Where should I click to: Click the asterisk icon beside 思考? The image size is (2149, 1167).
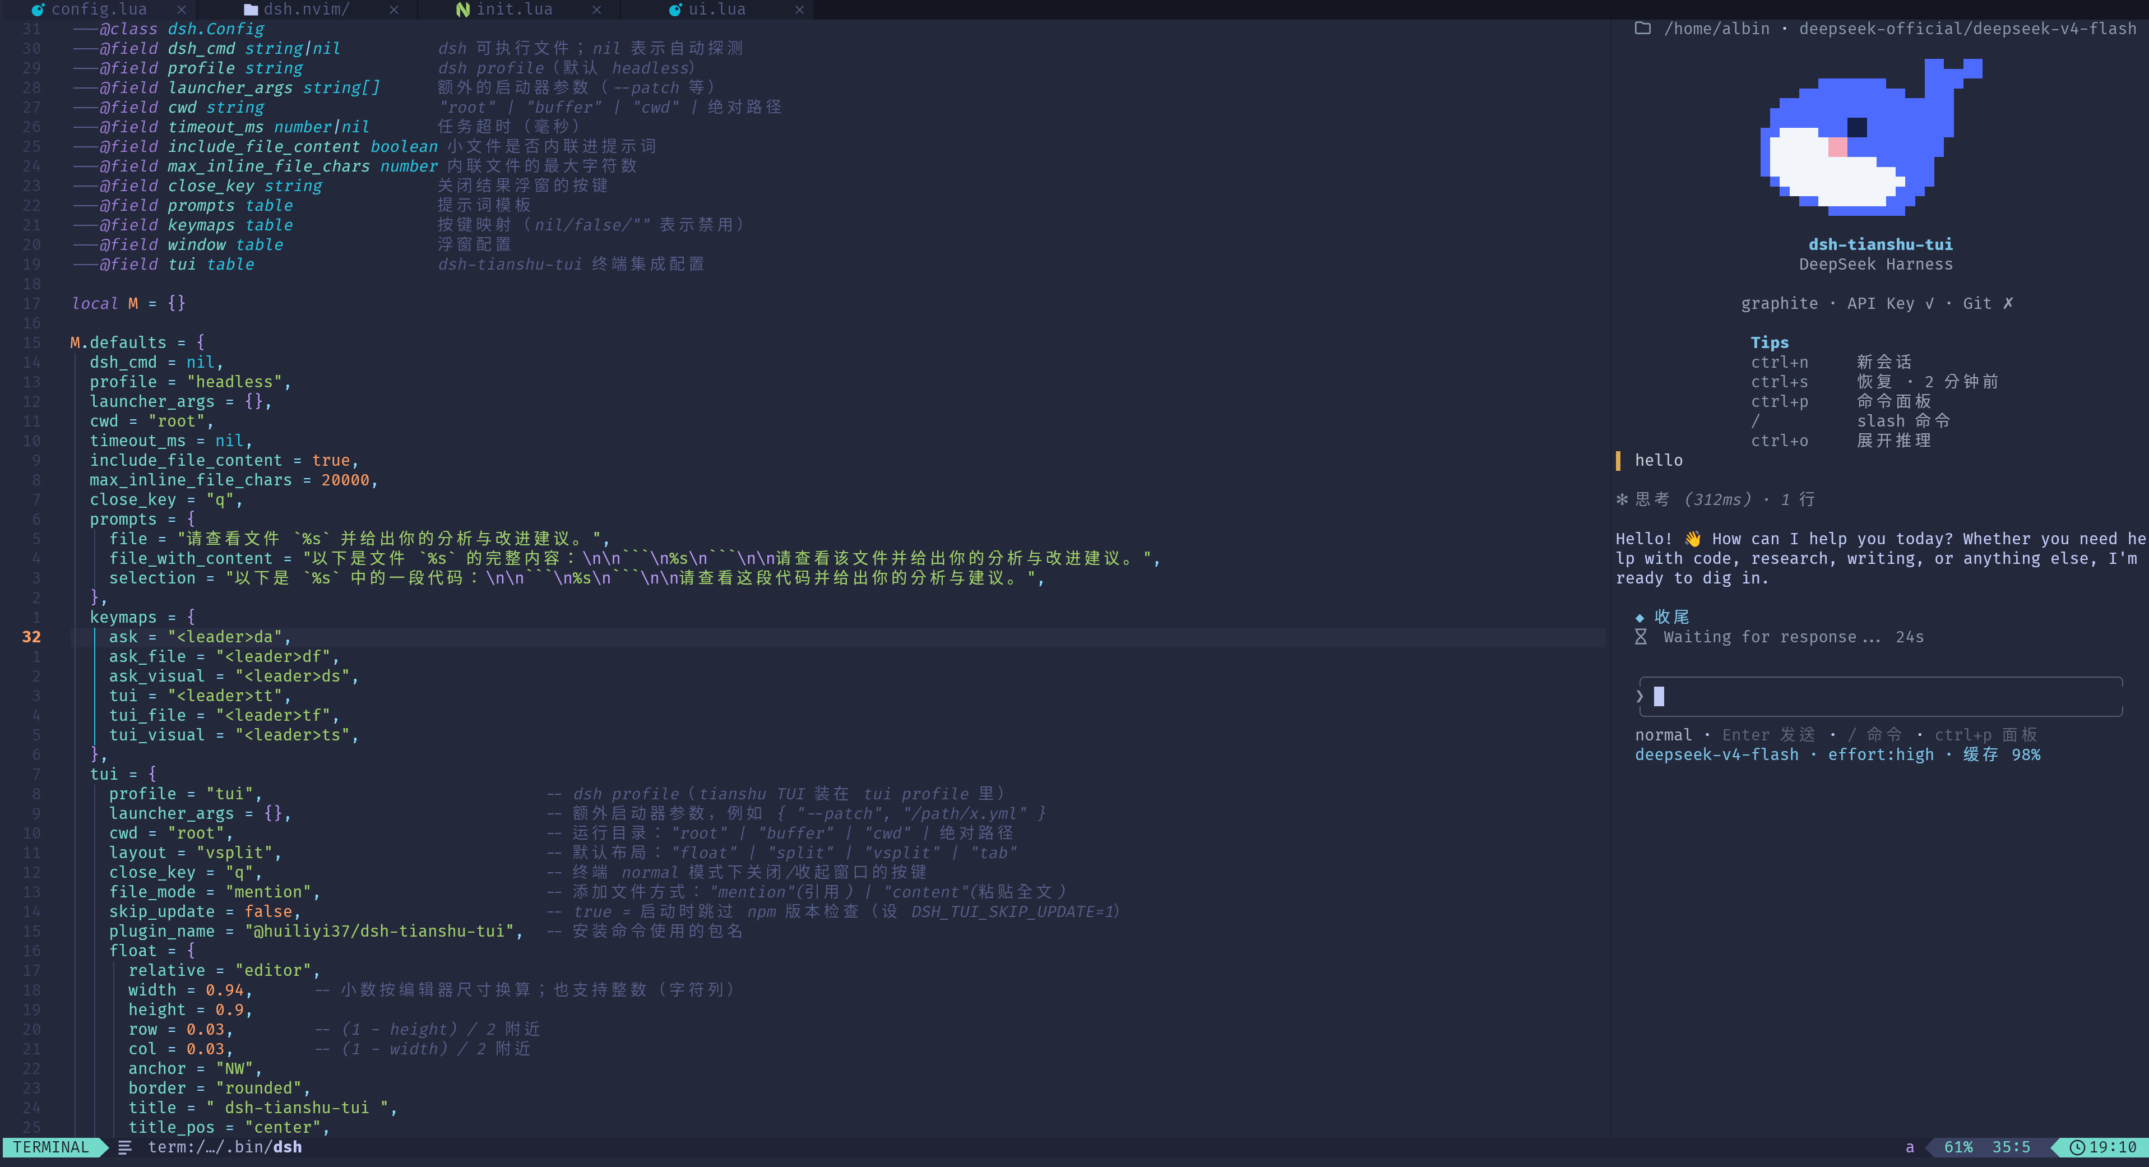[x=1622, y=499]
